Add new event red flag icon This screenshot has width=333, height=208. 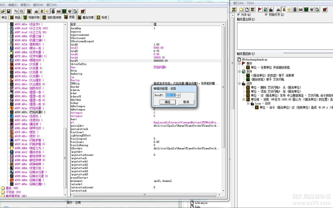tap(260, 10)
